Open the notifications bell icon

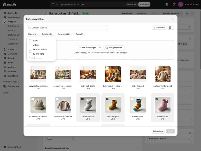point(174,4)
